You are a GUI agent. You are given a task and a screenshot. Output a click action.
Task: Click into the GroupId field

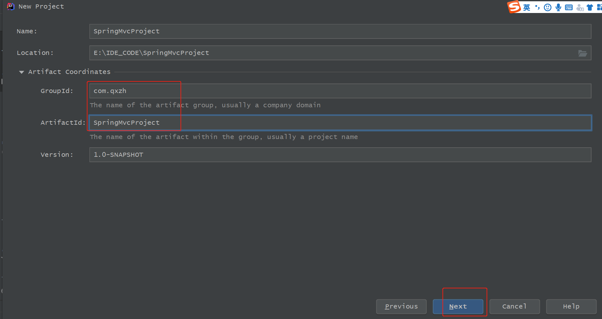340,91
